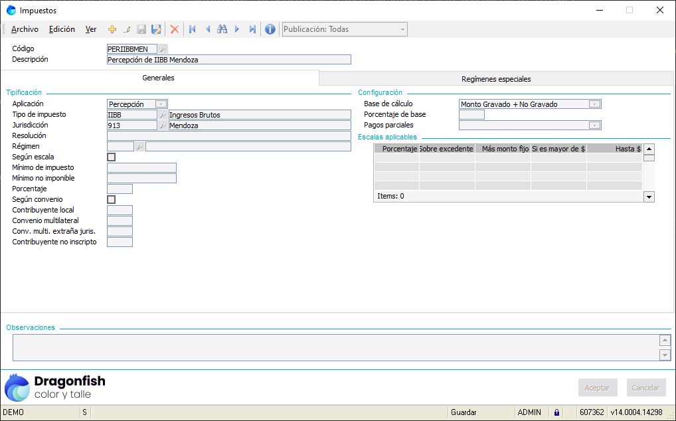Click the lookup magnifier next to Código

pos(163,49)
